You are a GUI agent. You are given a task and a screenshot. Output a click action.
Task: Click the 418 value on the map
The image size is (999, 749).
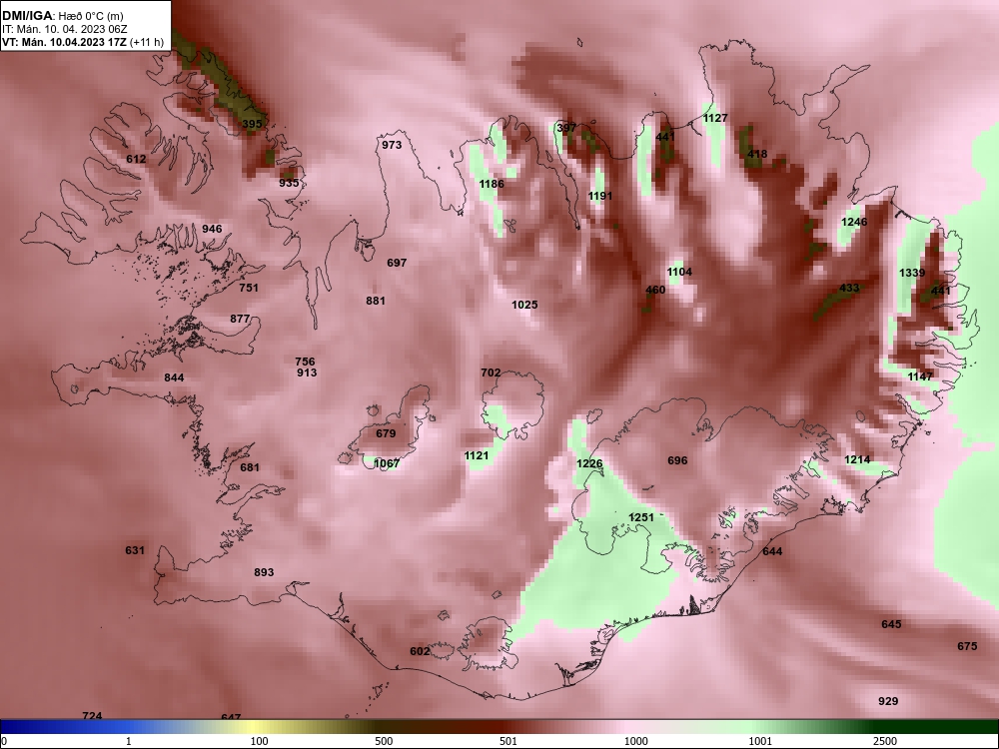(757, 154)
